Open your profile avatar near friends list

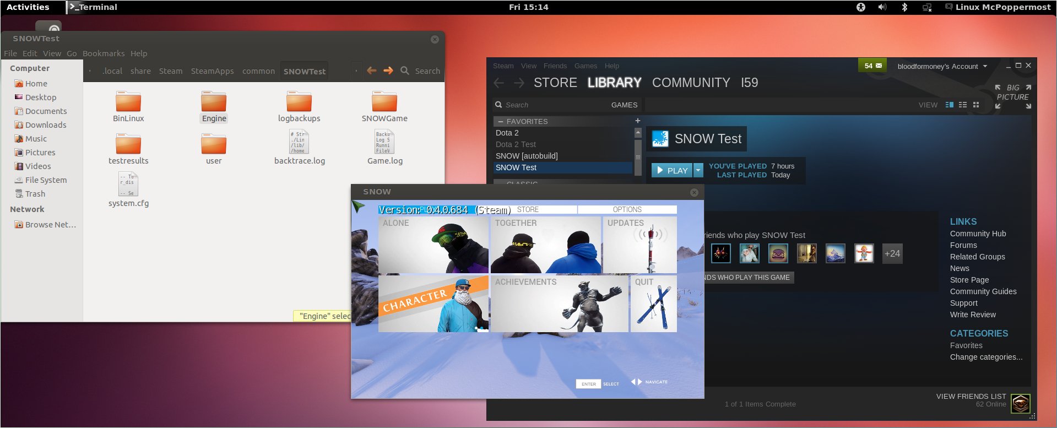pos(1021,403)
